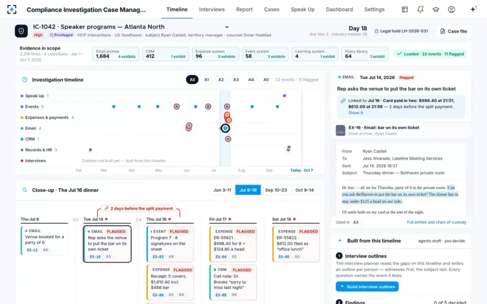Filter timeline by allegation A1

(x=207, y=80)
